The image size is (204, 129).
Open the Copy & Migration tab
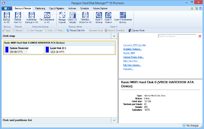(x=57, y=9)
